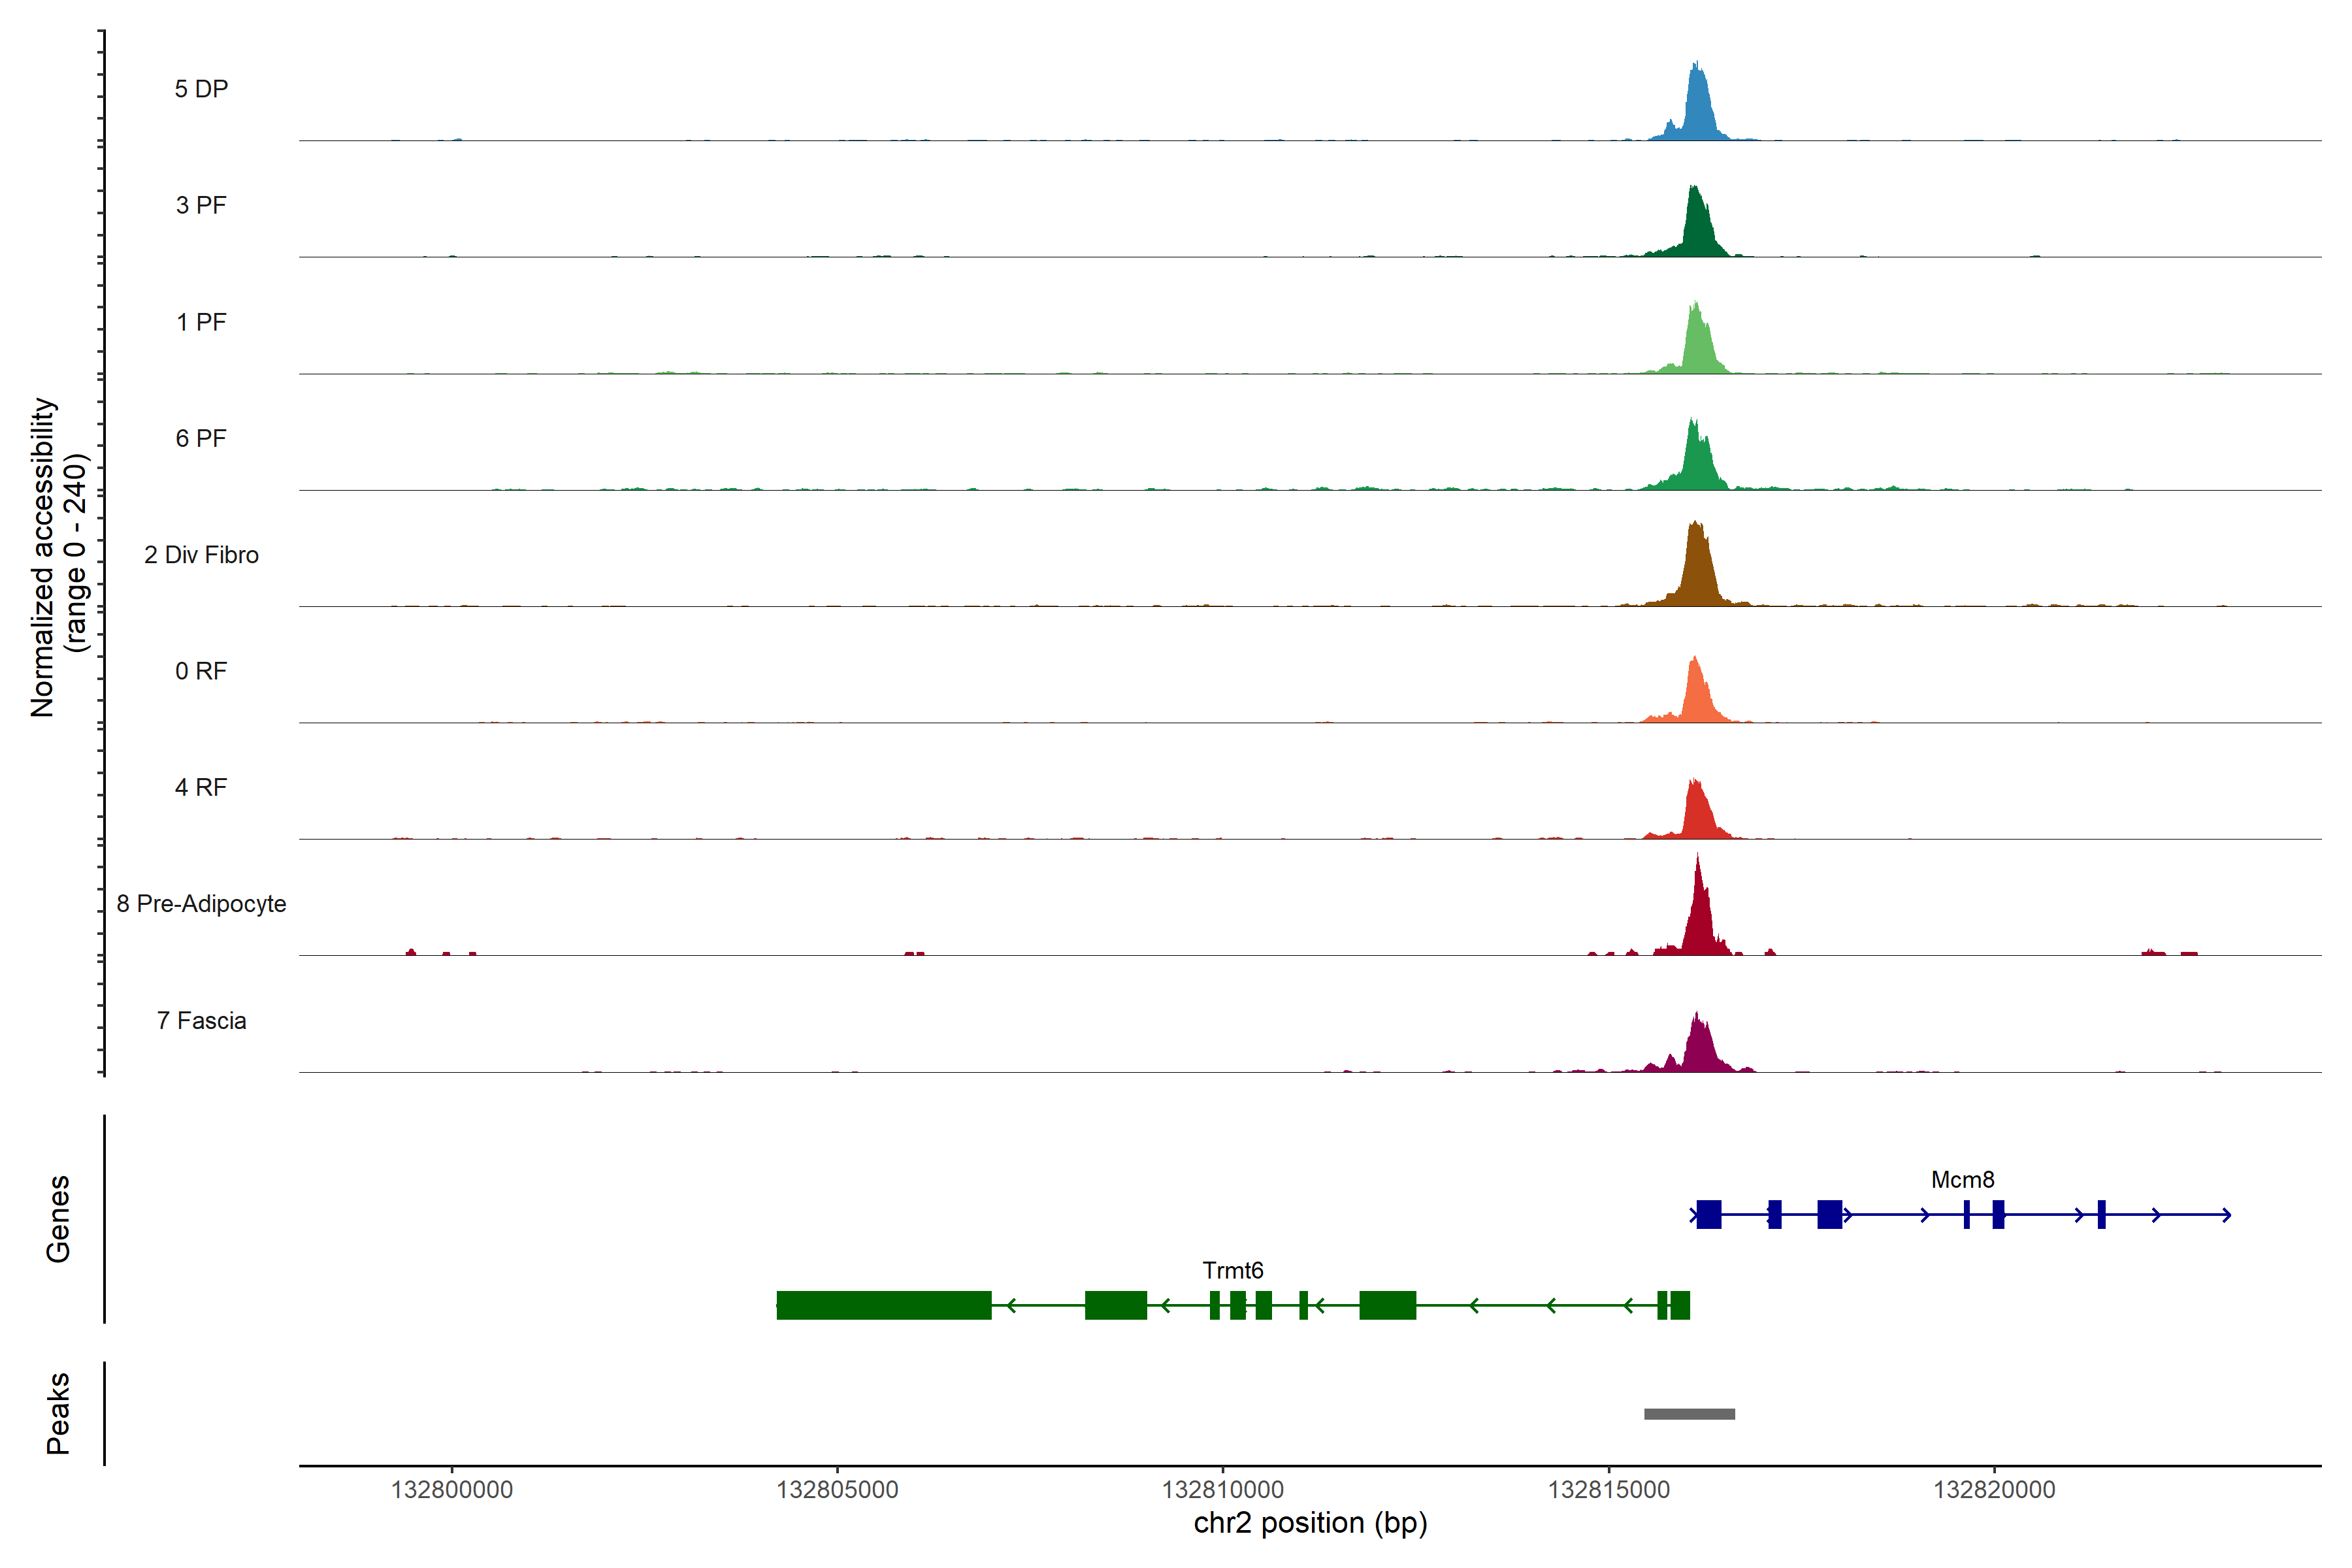Viewport: 2352px width, 1568px height.
Task: Click the Trmt6 gene label
Action: 1232,1271
